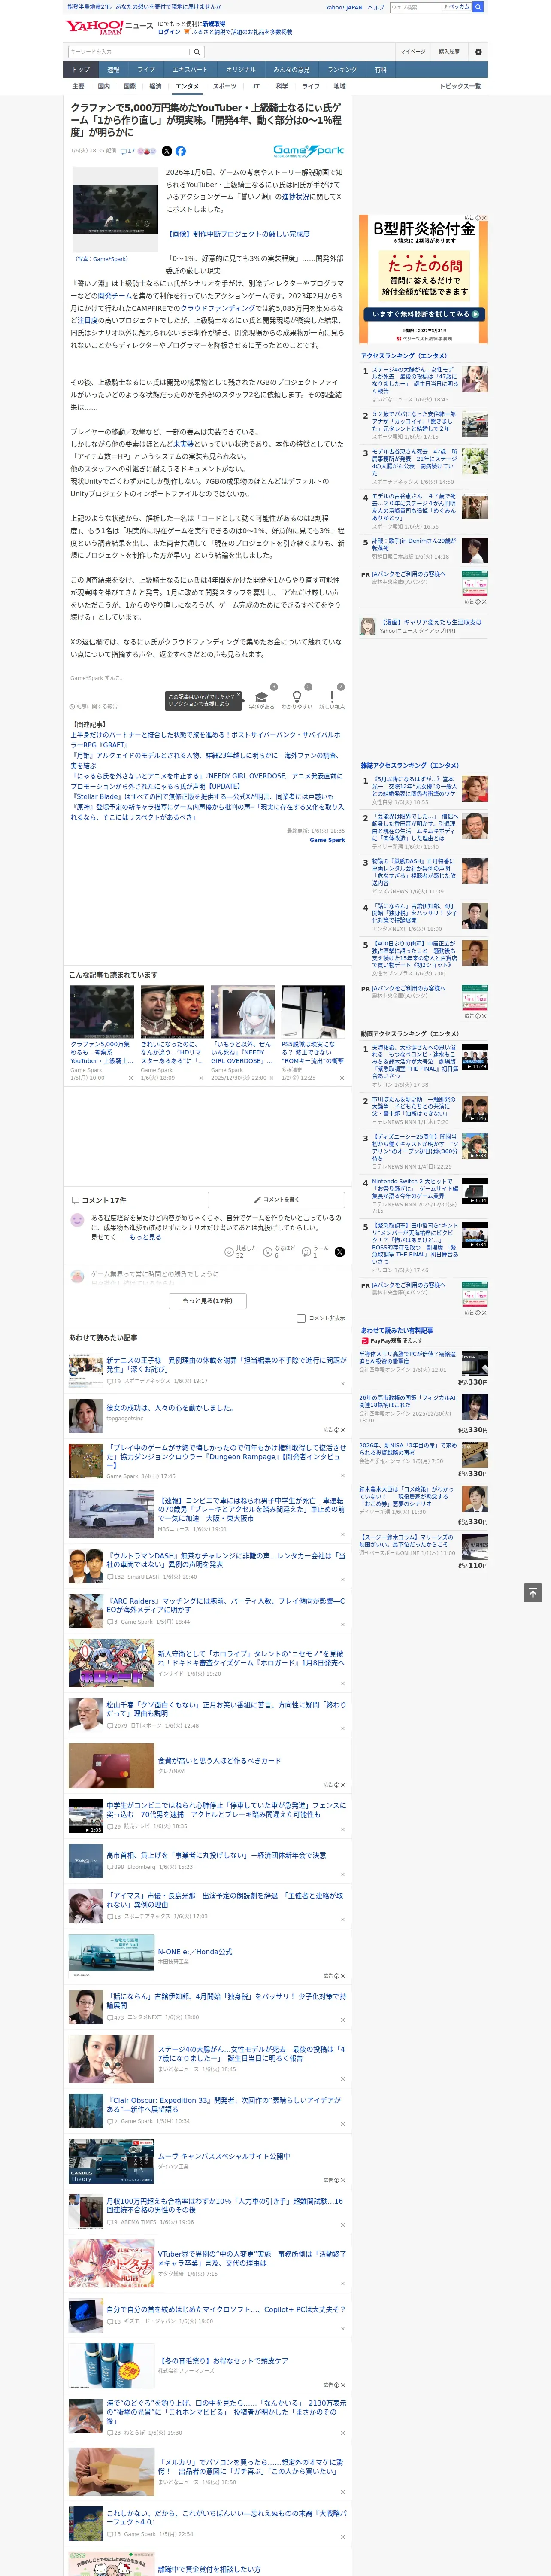Image resolution: width=551 pixels, height=2576 pixels.
Task: Click the ログイン link
Action: point(169,32)
